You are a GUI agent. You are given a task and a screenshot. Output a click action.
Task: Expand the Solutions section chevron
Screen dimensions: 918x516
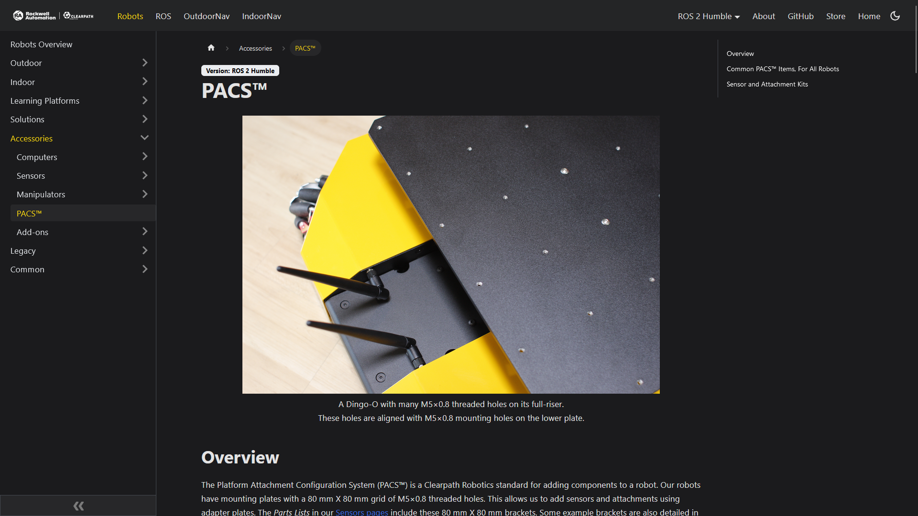click(x=144, y=118)
